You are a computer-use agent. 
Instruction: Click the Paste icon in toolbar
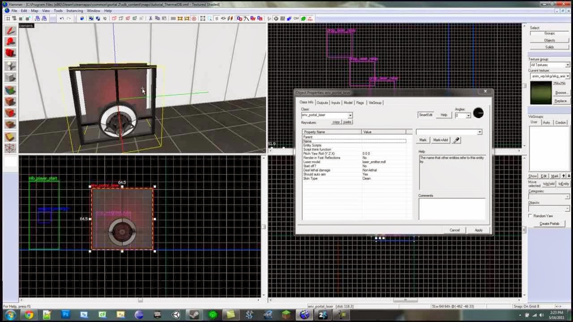point(164,18)
